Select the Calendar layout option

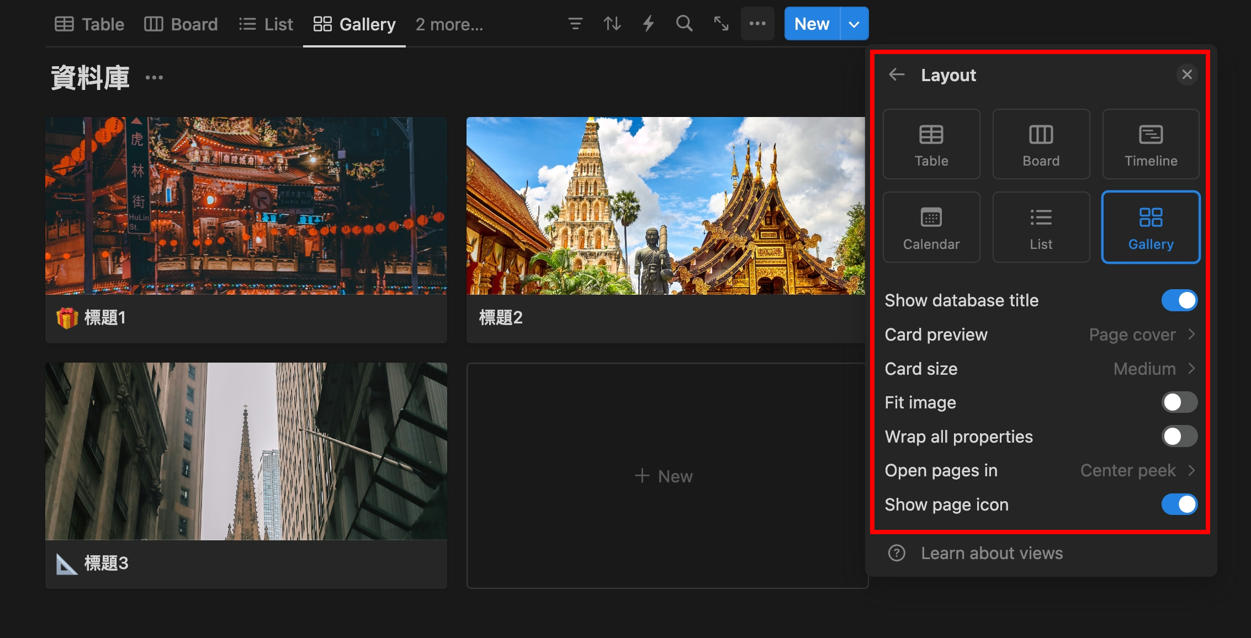tap(931, 227)
